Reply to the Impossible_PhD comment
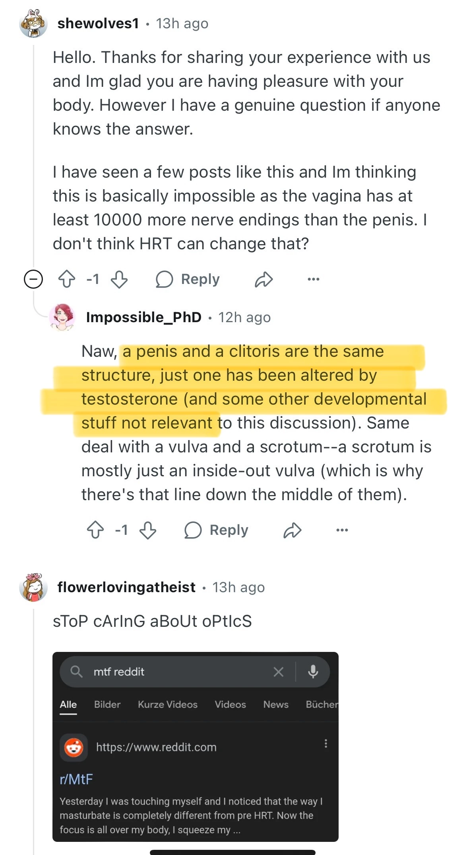Screen dimensions: 465x855 (216, 530)
